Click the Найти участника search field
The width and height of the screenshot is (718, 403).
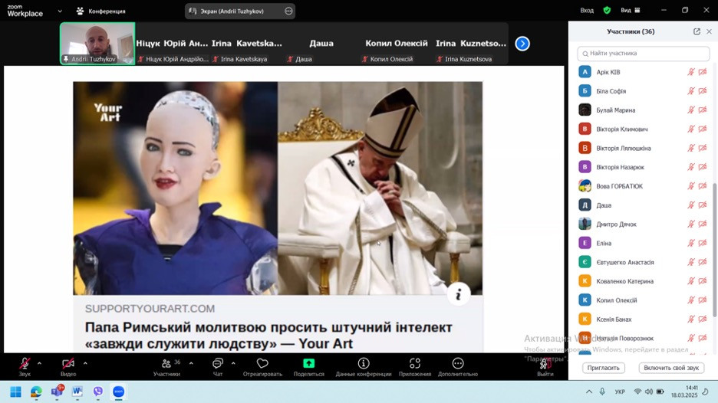tap(644, 54)
